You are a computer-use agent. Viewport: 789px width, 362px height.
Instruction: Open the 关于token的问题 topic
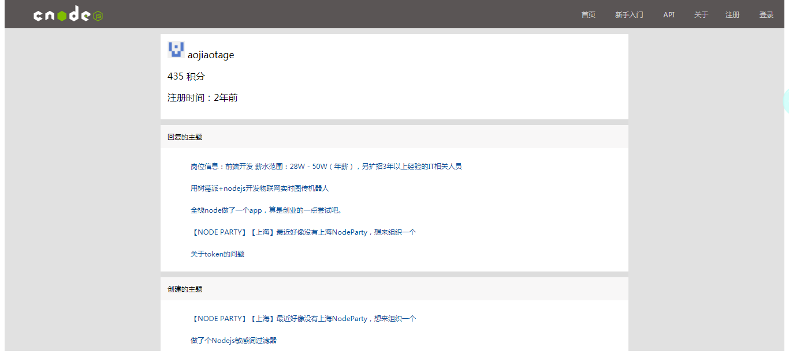point(218,254)
